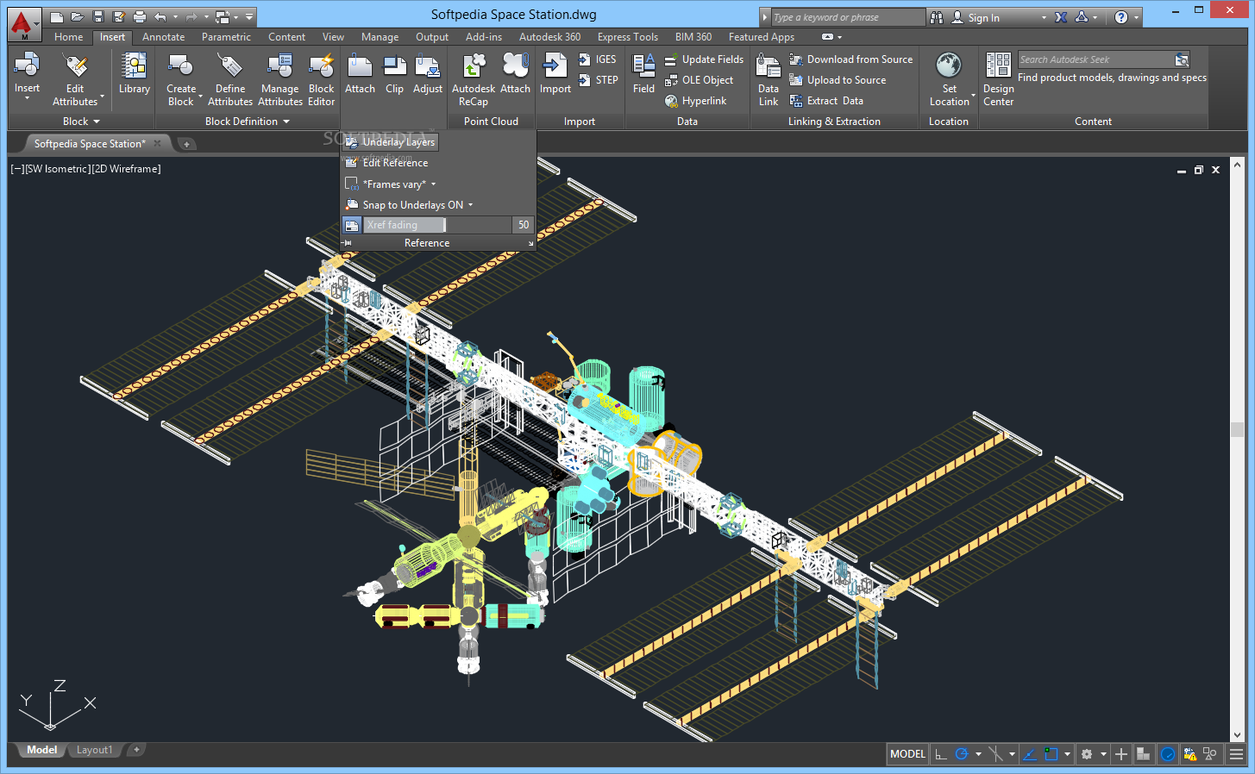
Task: Toggle ortho mode in status bar
Action: click(x=941, y=754)
